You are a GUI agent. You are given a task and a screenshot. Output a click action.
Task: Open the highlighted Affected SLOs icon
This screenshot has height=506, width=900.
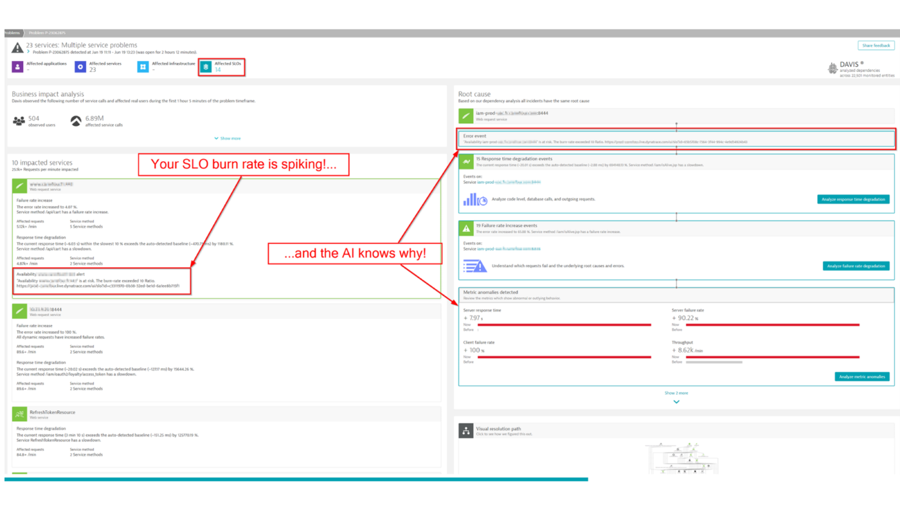pos(205,65)
